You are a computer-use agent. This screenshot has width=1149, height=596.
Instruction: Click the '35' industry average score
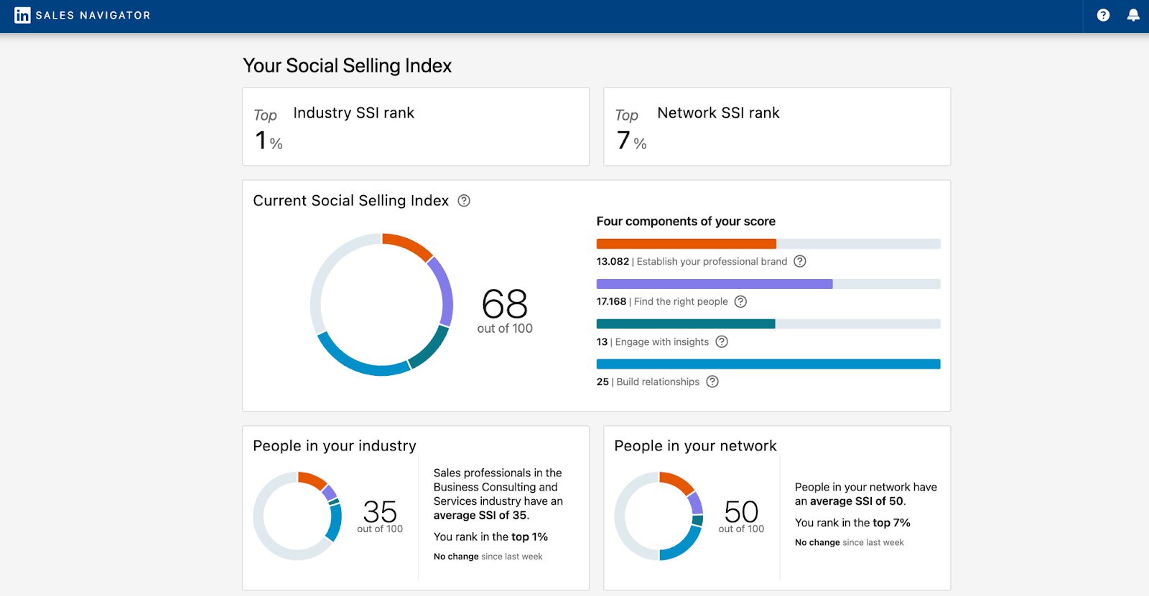tap(380, 511)
